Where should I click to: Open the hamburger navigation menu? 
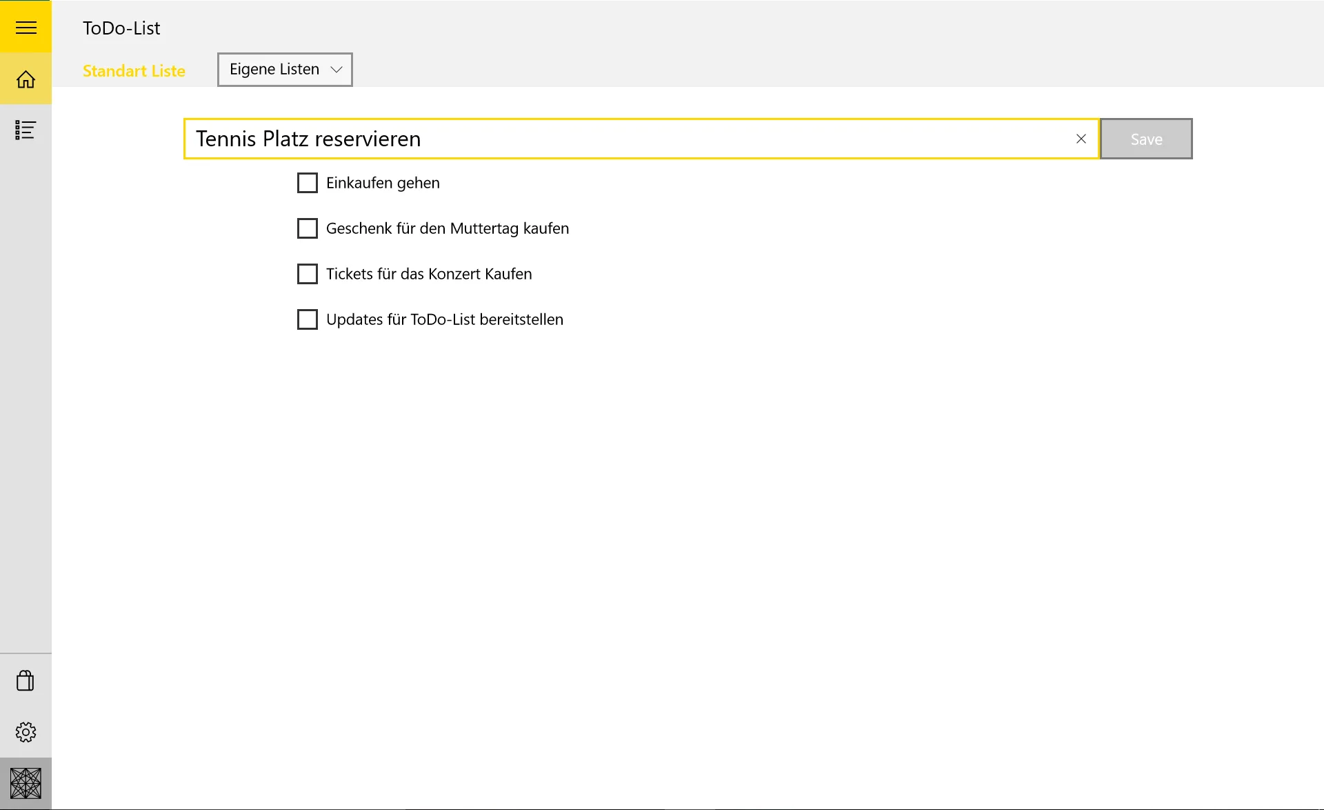[26, 27]
